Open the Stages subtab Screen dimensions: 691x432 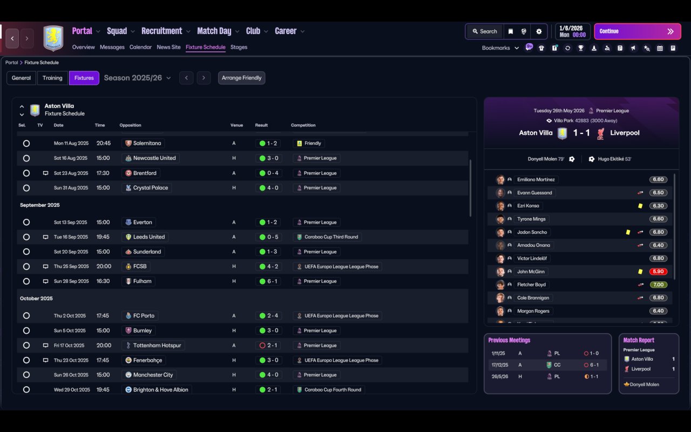click(x=239, y=48)
